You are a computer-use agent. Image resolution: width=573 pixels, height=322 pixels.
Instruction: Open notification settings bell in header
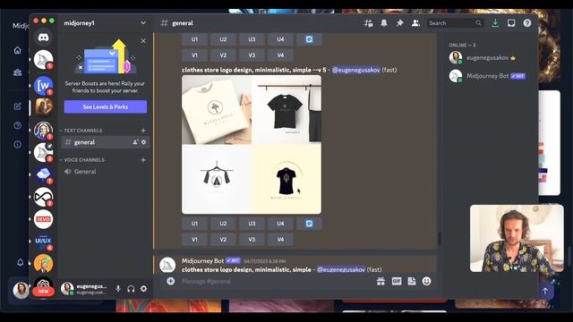(x=384, y=23)
